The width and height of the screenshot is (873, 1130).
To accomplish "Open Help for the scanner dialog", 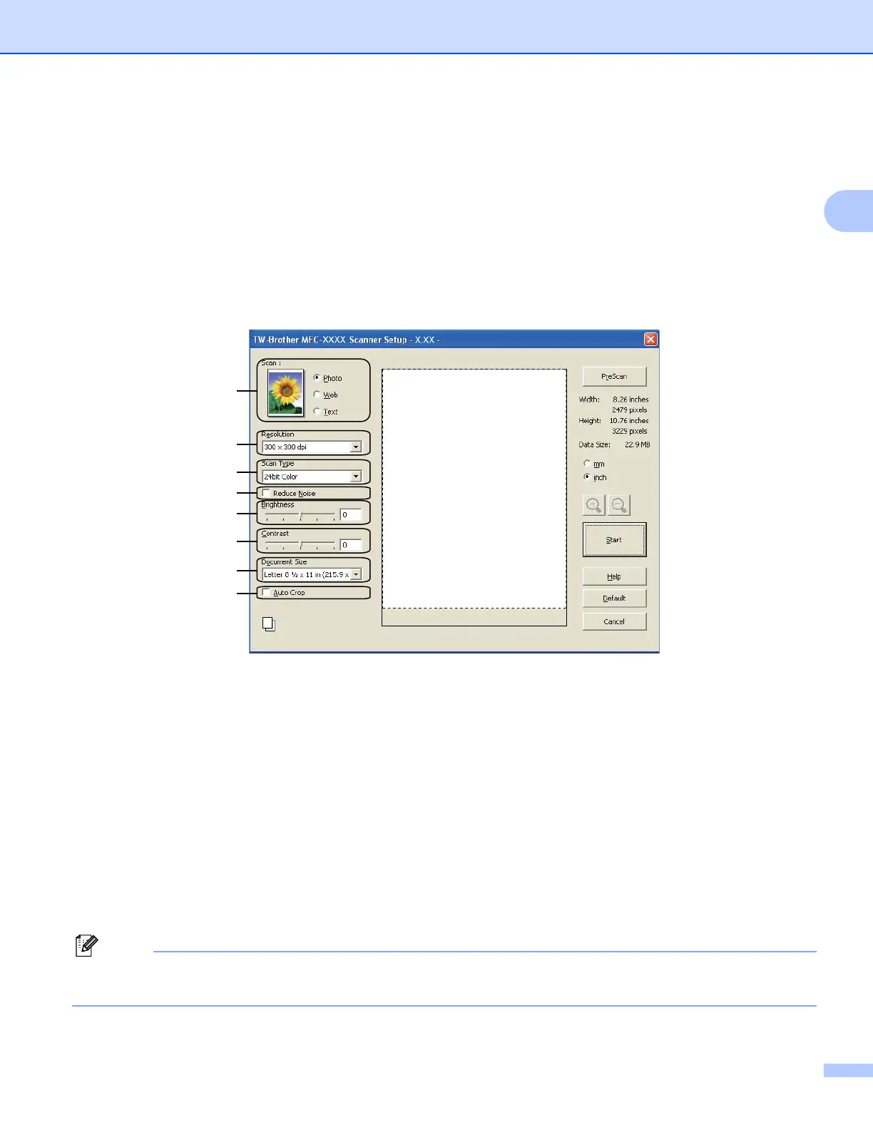I will coord(614,576).
